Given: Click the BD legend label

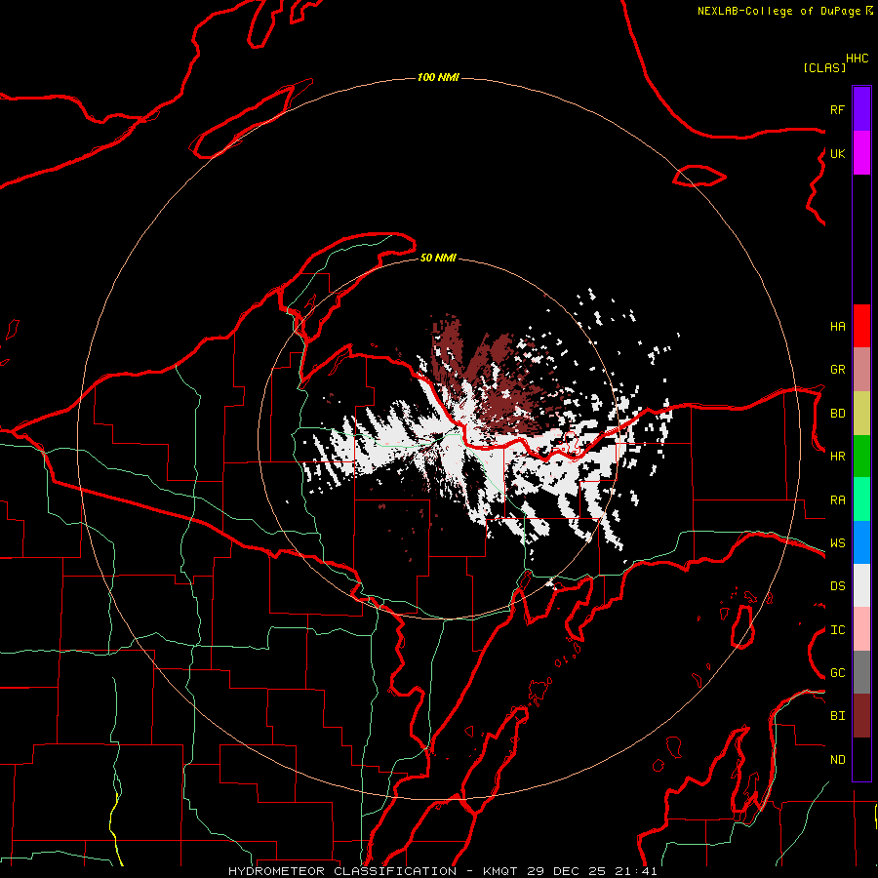Looking at the screenshot, I should click(837, 414).
